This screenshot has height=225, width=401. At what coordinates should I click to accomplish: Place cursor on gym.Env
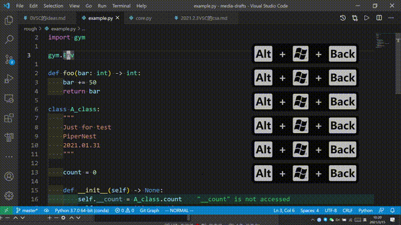tap(61, 56)
